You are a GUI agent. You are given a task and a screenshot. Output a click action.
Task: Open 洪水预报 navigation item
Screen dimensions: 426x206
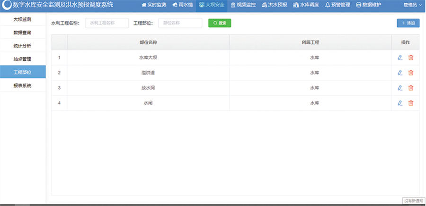274,5
